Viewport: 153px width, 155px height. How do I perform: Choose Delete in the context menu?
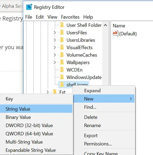click(x=104, y=117)
